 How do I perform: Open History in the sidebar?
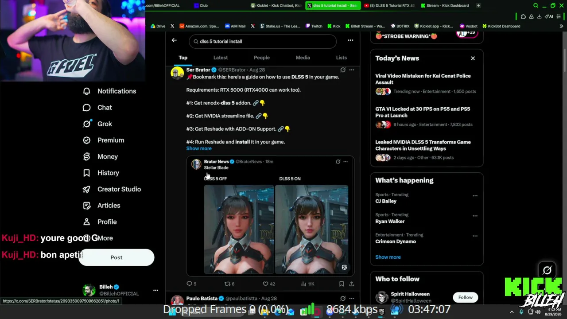[101, 173]
